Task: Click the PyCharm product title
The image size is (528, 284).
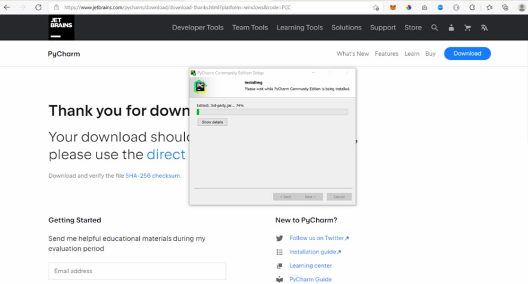Action: [x=64, y=54]
